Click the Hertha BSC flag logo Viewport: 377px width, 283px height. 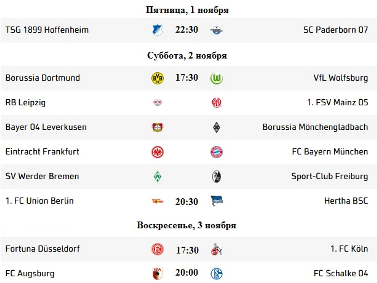point(216,201)
